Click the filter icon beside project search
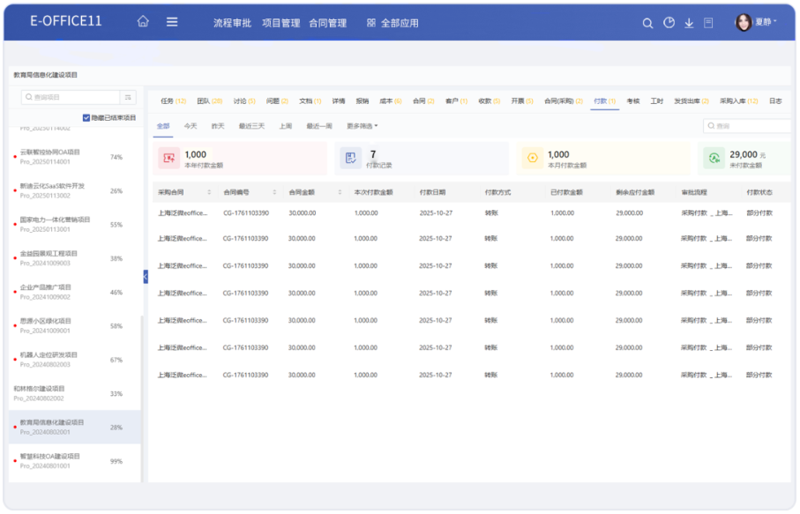This screenshot has height=514, width=800. 129,98
